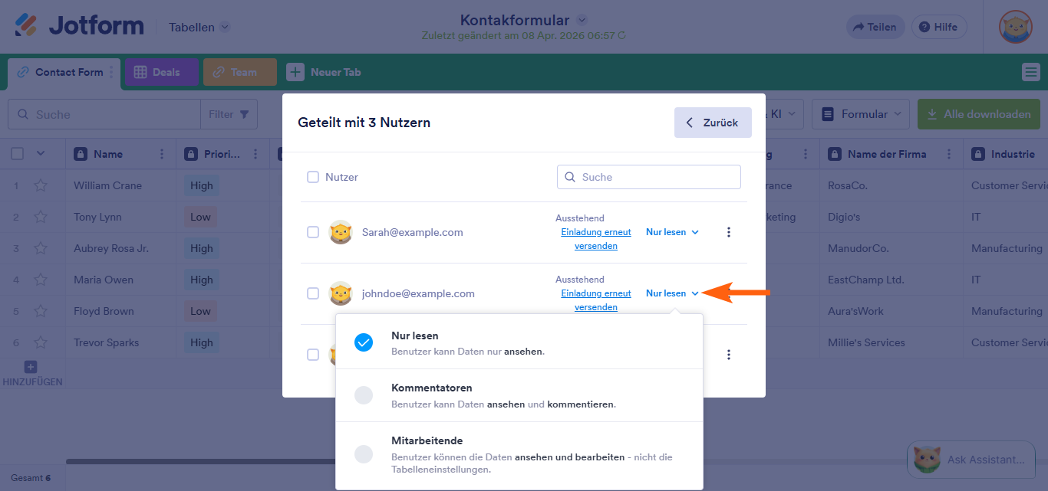Check the Nutzer select-all checkbox
The image size is (1048, 491).
coord(313,176)
